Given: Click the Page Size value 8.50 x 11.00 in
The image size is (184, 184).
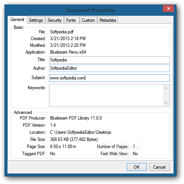Looking at the screenshot, I should point(63,147).
